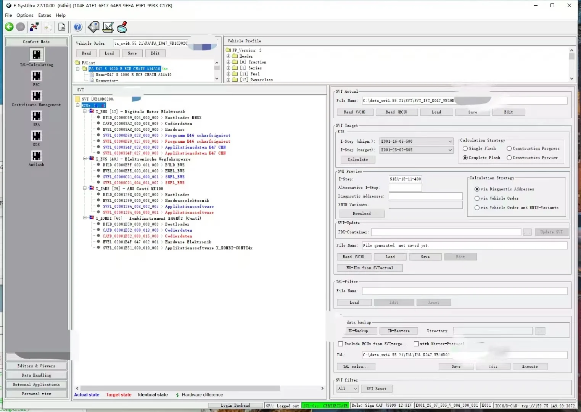Collapse the X_BMS [12] tree node
The width and height of the screenshot is (581, 412).
[x=85, y=111]
